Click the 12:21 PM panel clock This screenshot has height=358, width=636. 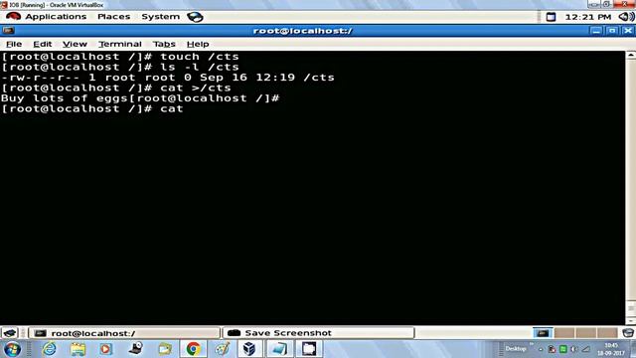coord(587,17)
